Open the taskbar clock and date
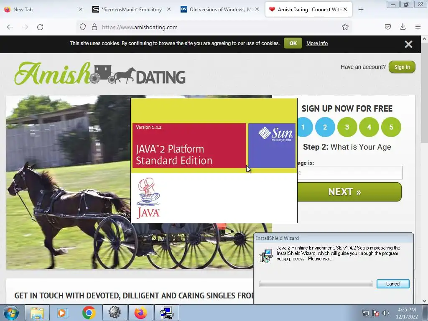This screenshot has height=321, width=428. point(407,313)
